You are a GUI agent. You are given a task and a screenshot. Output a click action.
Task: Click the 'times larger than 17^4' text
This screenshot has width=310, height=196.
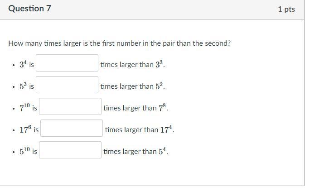click(x=139, y=129)
